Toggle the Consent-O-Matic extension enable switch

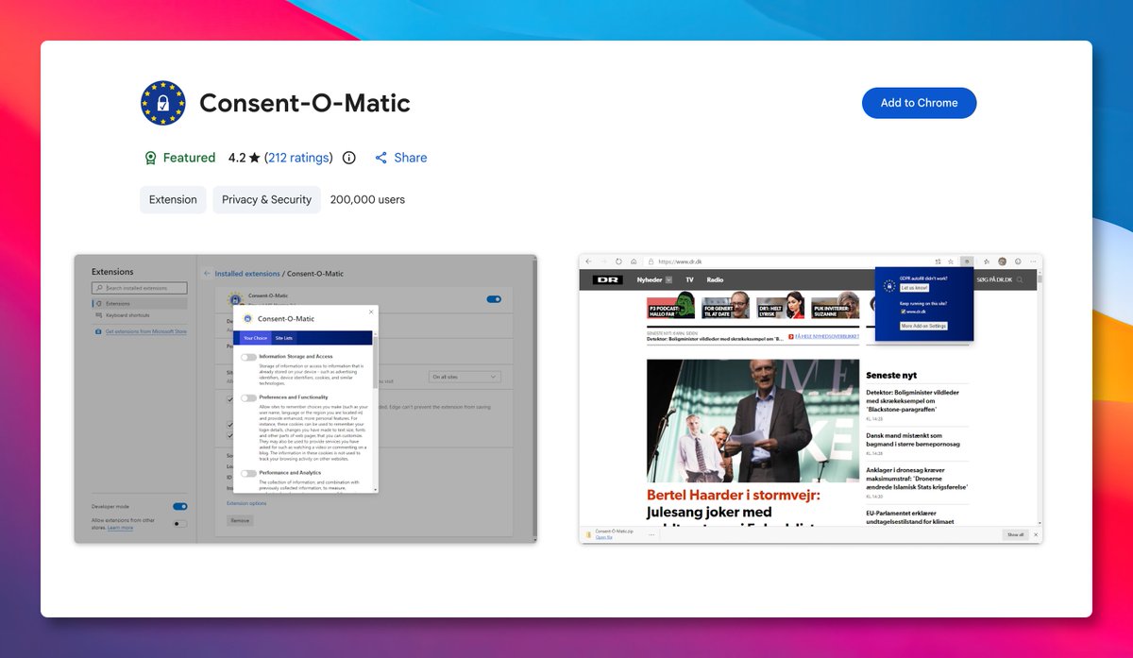click(494, 299)
